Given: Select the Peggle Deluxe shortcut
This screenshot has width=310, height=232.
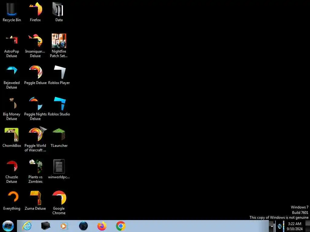Looking at the screenshot, I should pos(35,75).
